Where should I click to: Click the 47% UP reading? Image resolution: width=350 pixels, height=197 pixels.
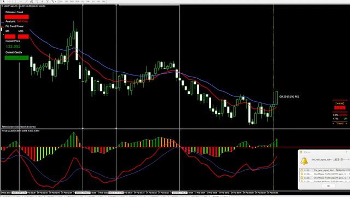click(340, 119)
